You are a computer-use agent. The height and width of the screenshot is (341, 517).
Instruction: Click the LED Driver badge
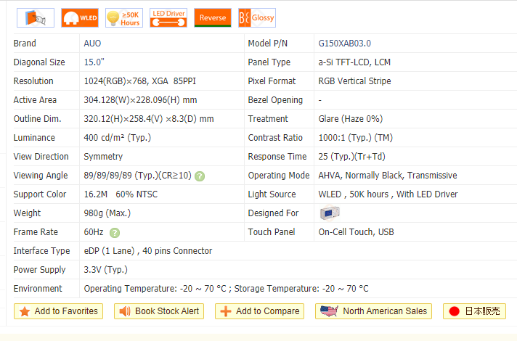[x=168, y=17]
